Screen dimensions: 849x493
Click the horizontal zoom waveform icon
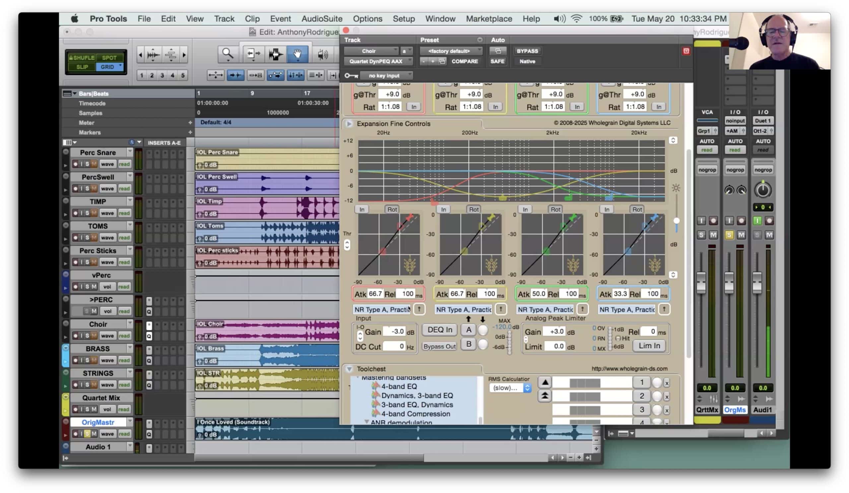(x=153, y=54)
